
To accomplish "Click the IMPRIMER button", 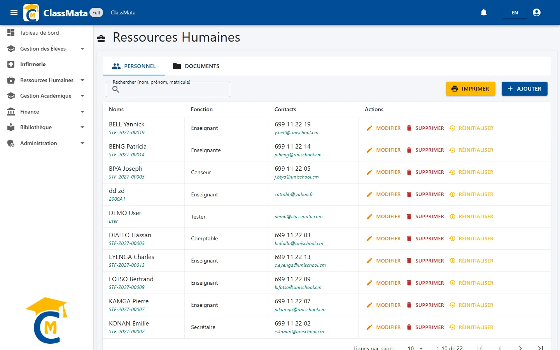I will point(471,89).
